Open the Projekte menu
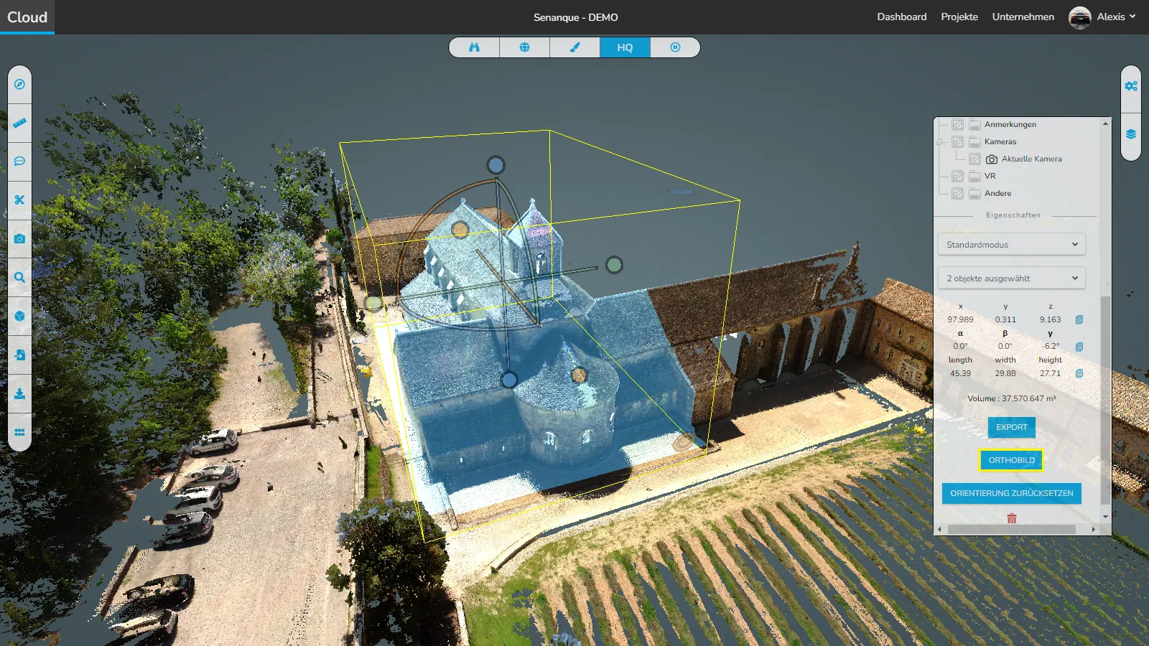This screenshot has width=1149, height=646. point(959,17)
